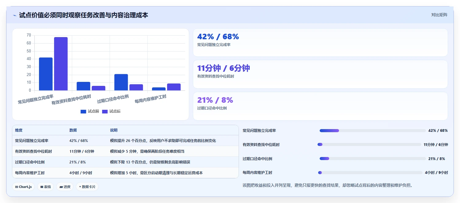460x203 pixels.
Task: Click the Chart.js tag chip
Action: (x=23, y=187)
